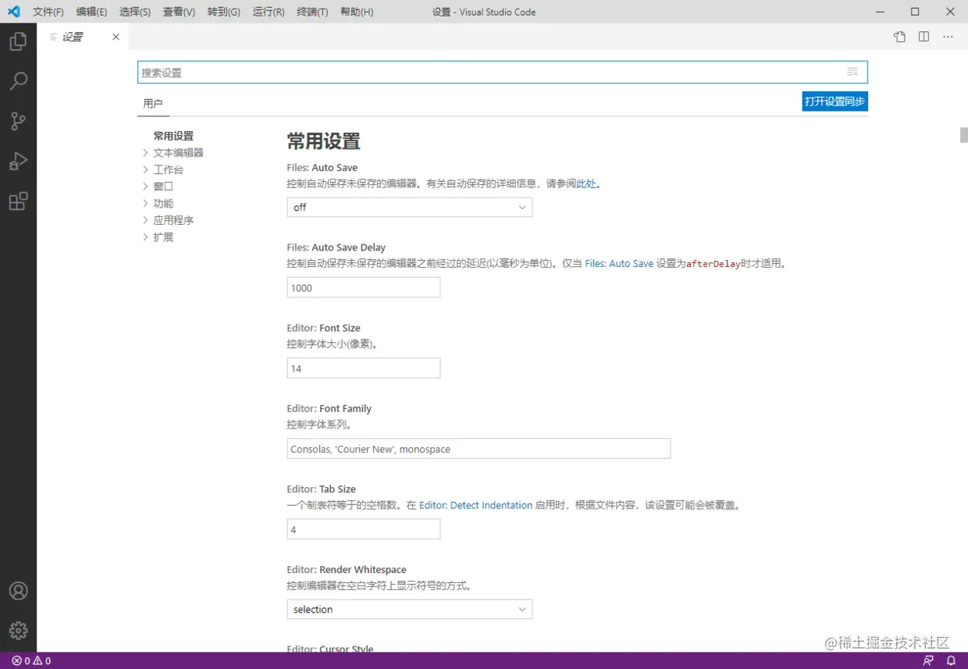Viewport: 968px width, 669px height.
Task: Expand the 功能 settings category
Action: pyautogui.click(x=145, y=204)
